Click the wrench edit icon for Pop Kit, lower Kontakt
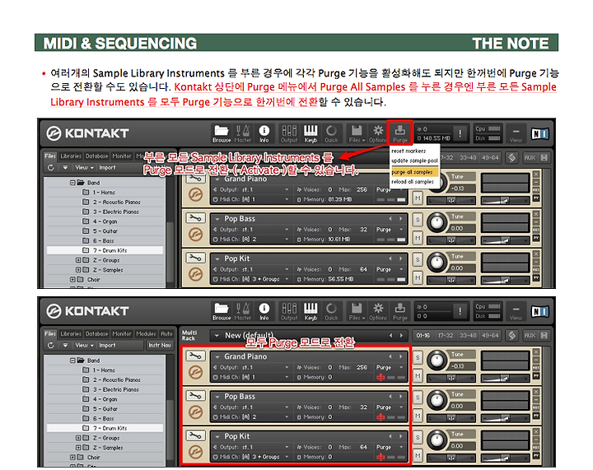This screenshot has height=470, width=593. point(195,435)
